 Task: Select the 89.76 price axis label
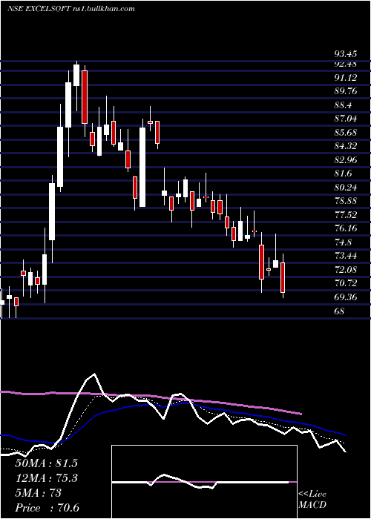(x=346, y=91)
